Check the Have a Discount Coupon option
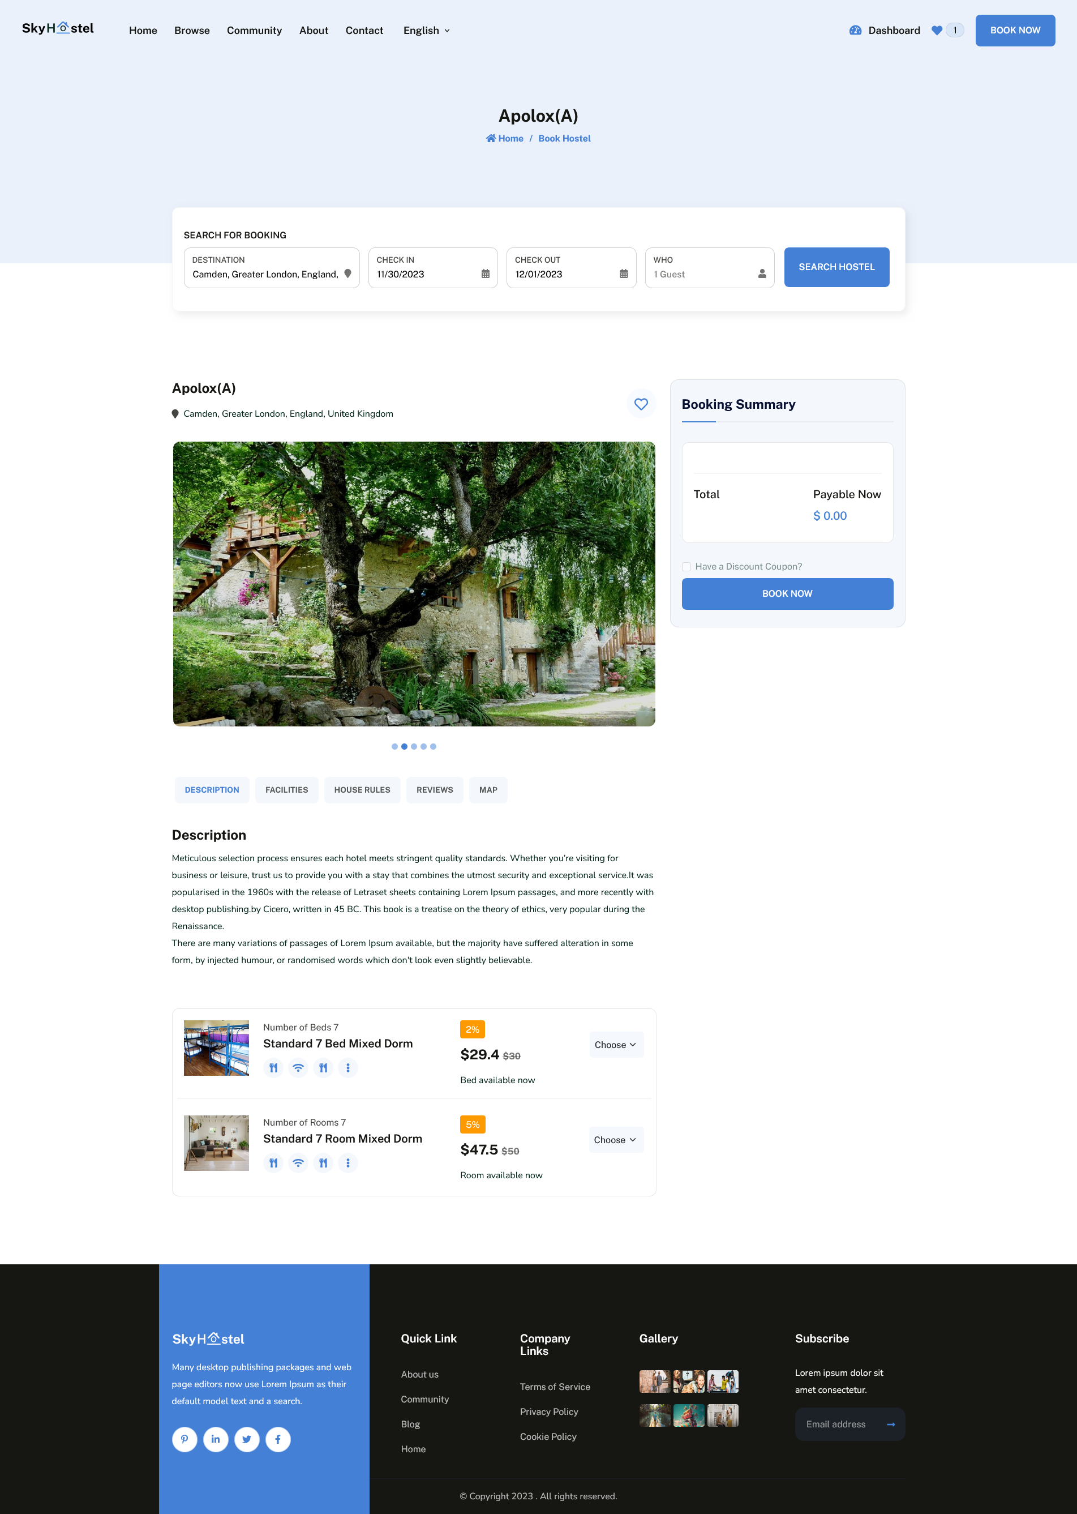The width and height of the screenshot is (1077, 1514). [x=686, y=567]
